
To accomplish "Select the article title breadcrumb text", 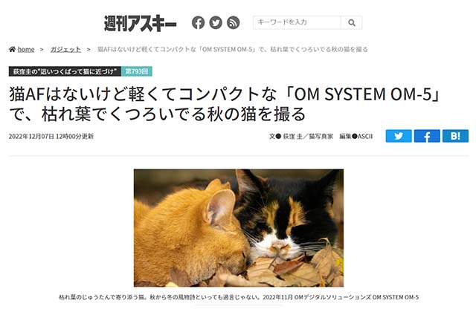I will click(x=233, y=50).
